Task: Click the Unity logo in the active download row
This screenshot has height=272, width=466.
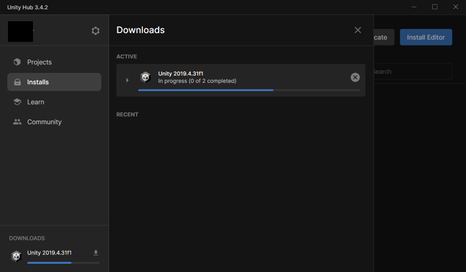Action: 145,77
